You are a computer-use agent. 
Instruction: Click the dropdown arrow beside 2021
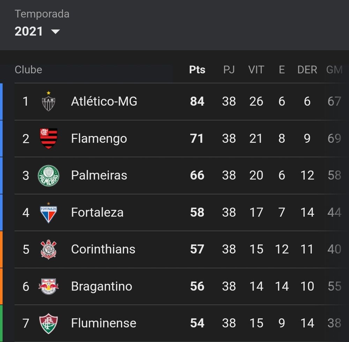tap(55, 32)
